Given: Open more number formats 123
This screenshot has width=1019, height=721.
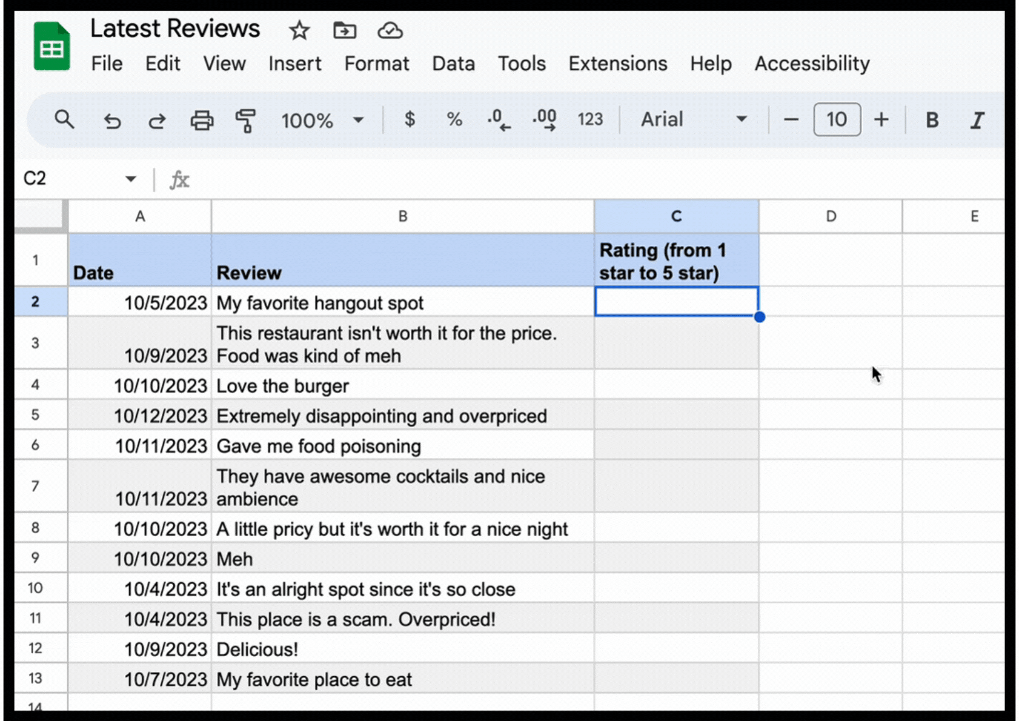Looking at the screenshot, I should pyautogui.click(x=590, y=119).
